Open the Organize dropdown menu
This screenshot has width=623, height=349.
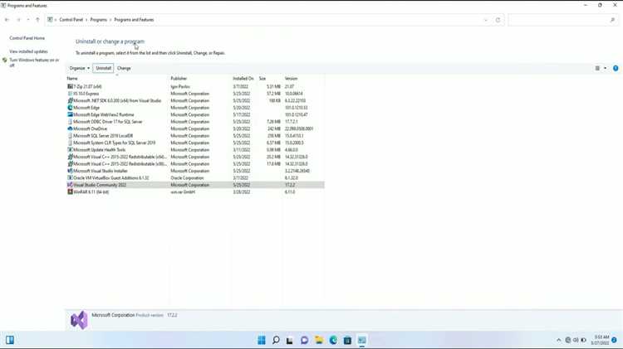tap(79, 68)
